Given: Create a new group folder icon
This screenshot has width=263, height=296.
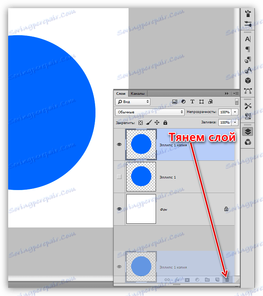Looking at the screenshot, I should [207, 280].
